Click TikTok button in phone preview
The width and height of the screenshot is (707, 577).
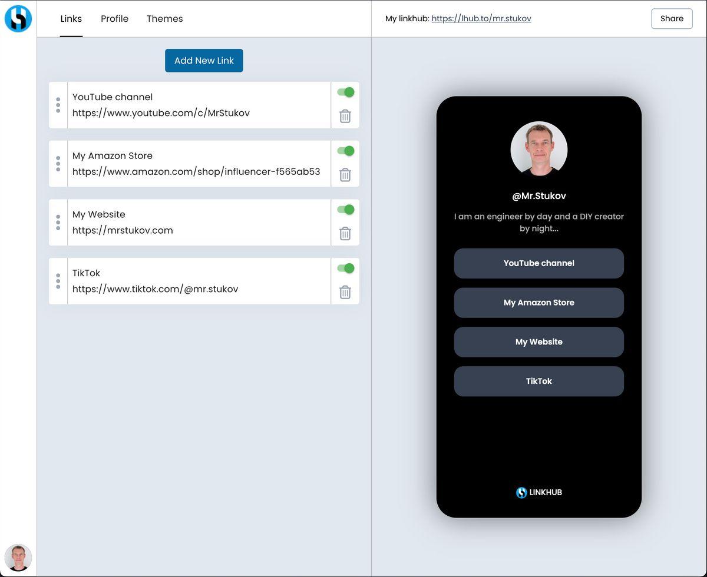tap(539, 381)
